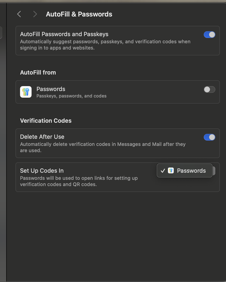Click the Passwords row name under AutoFill from
This screenshot has height=282, width=226.
[x=51, y=89]
